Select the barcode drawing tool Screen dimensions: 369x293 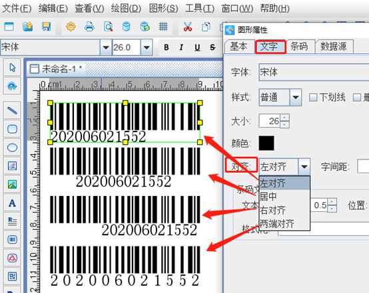click(x=12, y=240)
